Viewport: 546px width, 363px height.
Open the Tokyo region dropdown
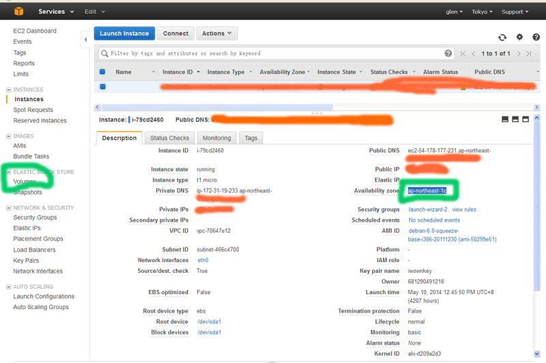point(482,12)
